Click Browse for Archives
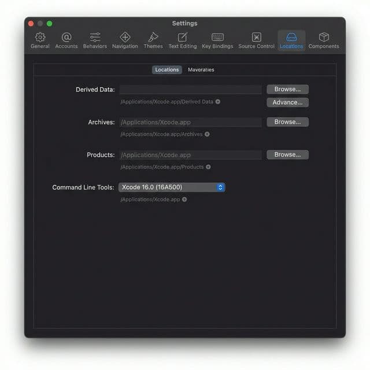370x370 pixels. pos(288,122)
